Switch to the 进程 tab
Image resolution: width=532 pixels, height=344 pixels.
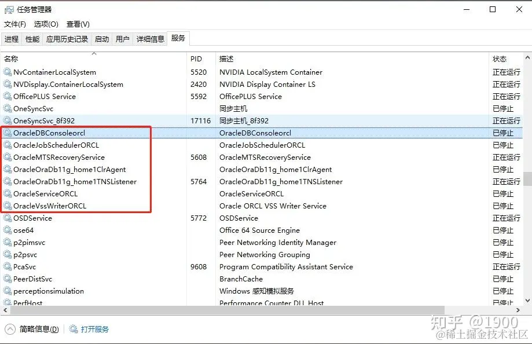[12, 39]
